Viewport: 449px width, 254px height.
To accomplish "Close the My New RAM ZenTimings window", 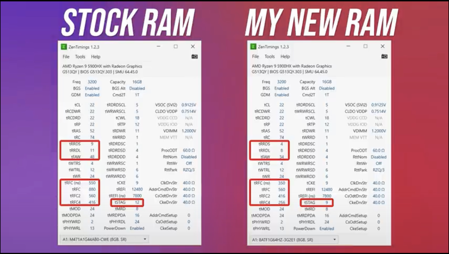I will coord(382,46).
